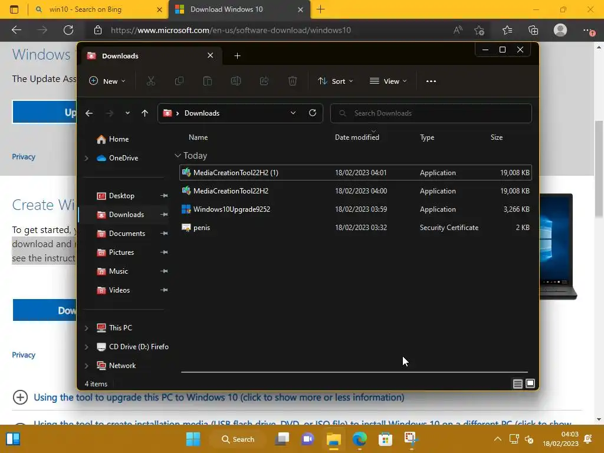The width and height of the screenshot is (604, 453).
Task: Click the Search Downloads field
Action: point(431,113)
